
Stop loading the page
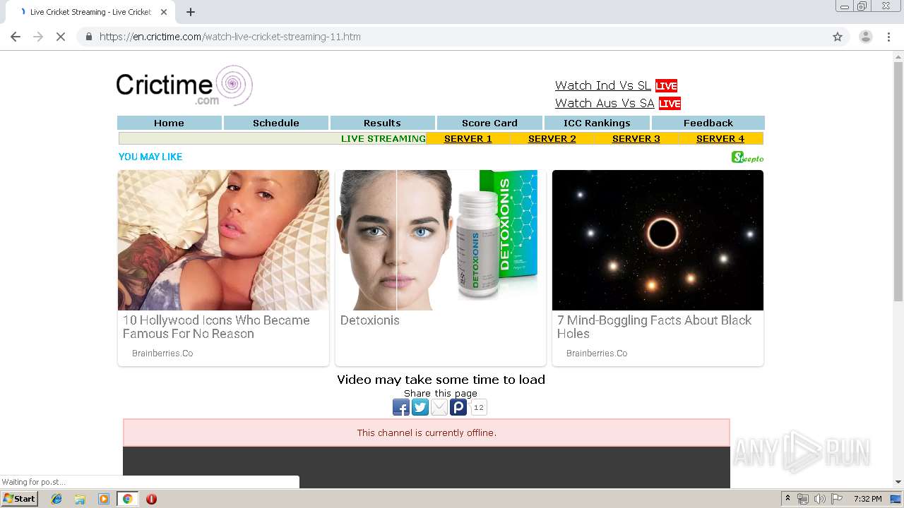(61, 37)
